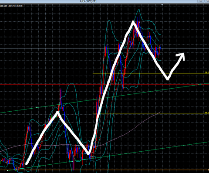
Task: Click the chart shift triangle marker
Action: click(x=162, y=5)
